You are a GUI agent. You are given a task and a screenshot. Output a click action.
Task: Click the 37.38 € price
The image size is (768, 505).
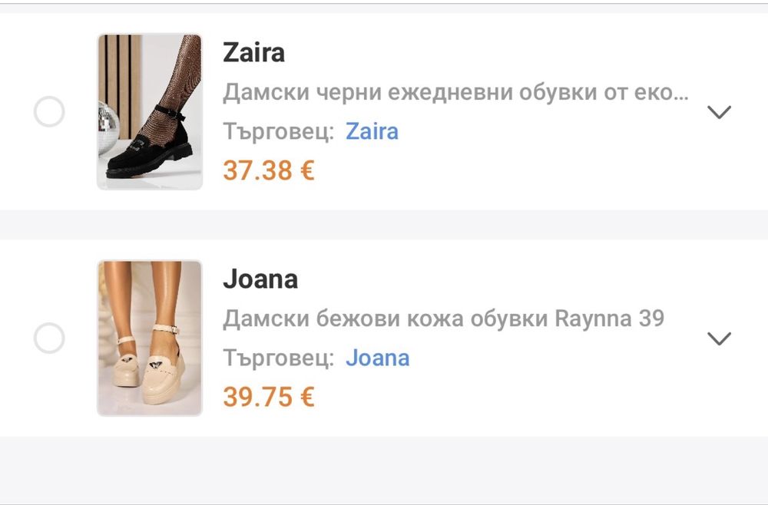269,171
